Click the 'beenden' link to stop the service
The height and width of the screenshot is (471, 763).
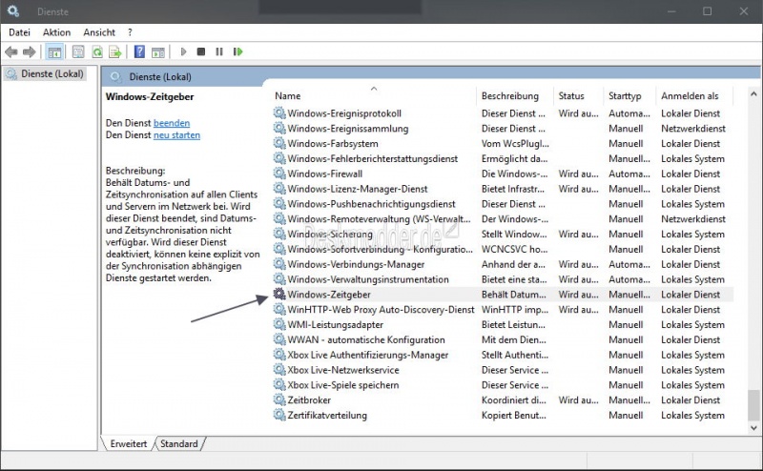[x=172, y=123]
